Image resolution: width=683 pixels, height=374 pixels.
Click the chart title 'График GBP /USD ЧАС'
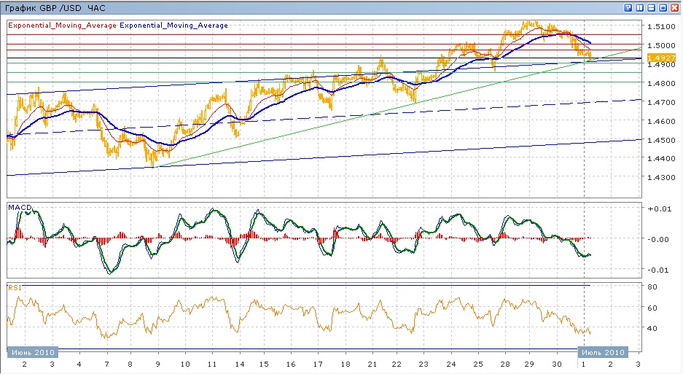click(55, 8)
